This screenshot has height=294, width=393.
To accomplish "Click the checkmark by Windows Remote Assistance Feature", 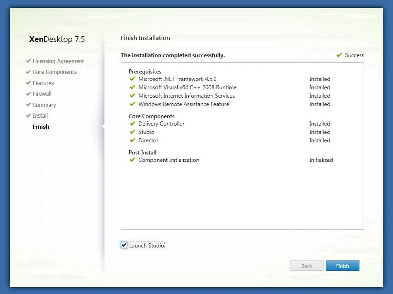I will pos(132,104).
